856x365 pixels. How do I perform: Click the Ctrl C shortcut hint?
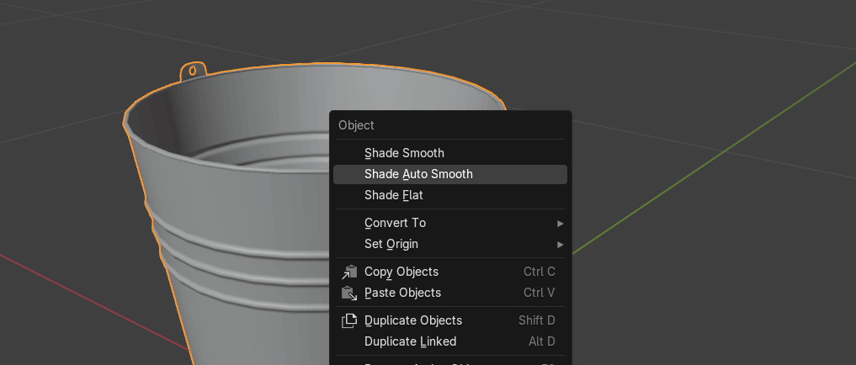(x=539, y=272)
